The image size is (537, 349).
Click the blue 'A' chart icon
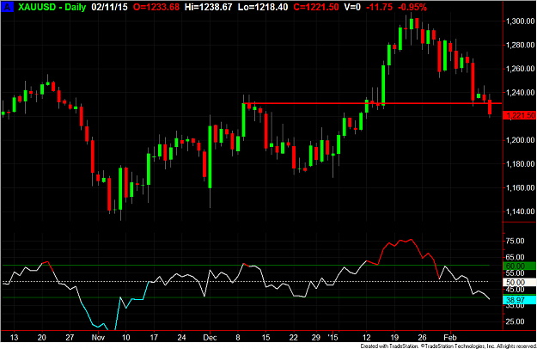pos(7,7)
